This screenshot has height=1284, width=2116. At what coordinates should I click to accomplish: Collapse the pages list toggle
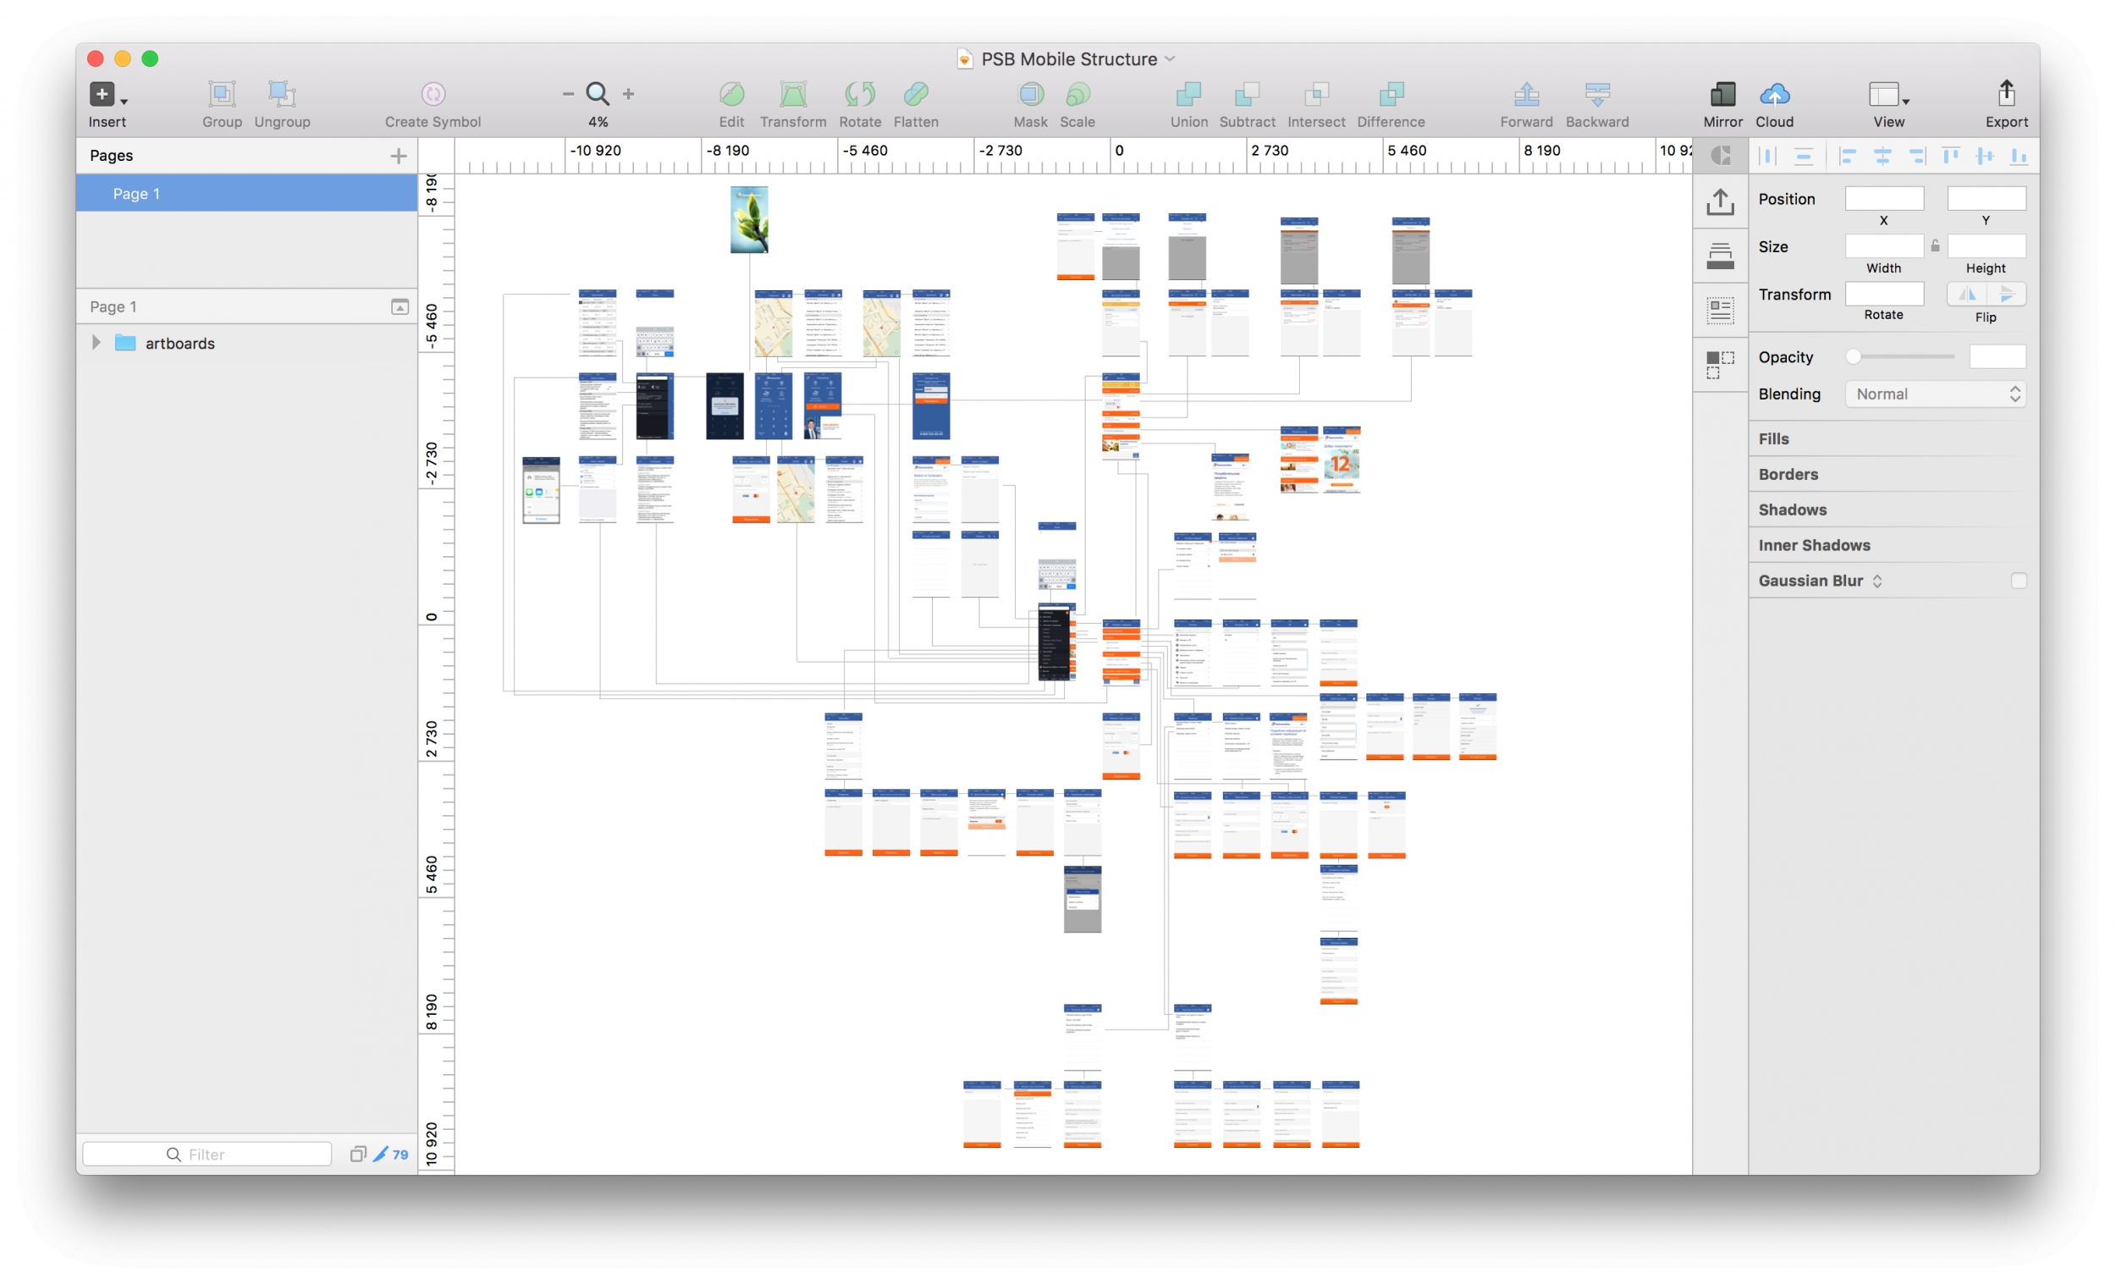tap(400, 306)
